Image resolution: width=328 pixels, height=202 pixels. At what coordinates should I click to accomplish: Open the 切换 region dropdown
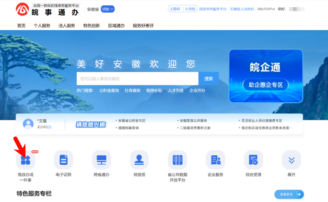(107, 9)
